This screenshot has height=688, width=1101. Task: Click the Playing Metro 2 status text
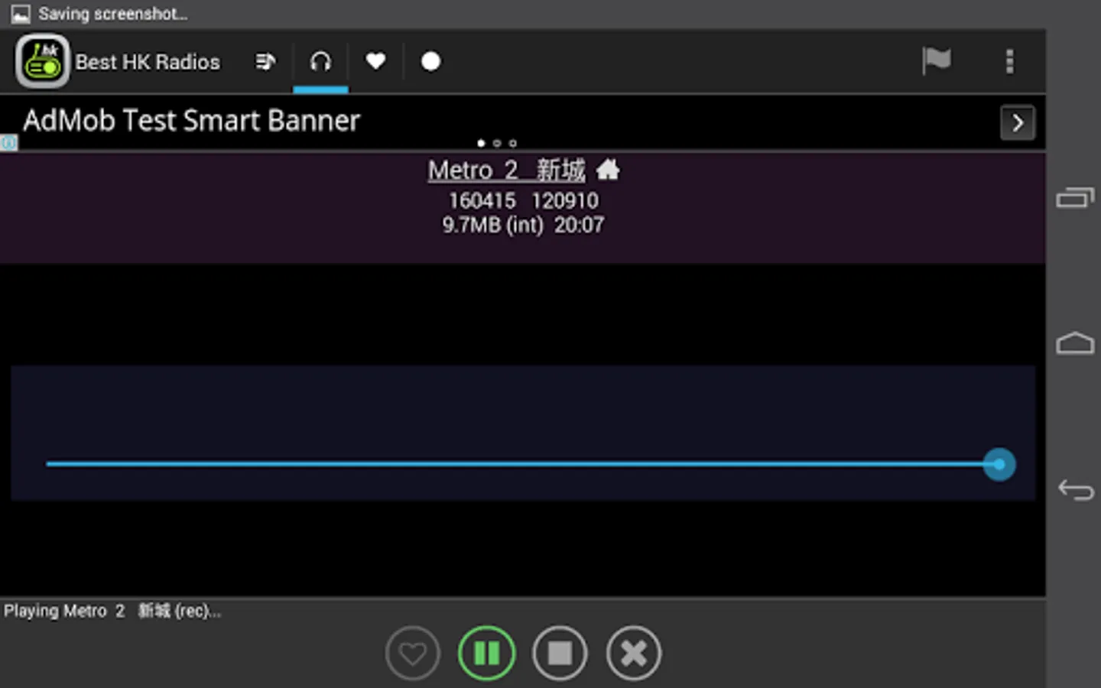(x=112, y=611)
